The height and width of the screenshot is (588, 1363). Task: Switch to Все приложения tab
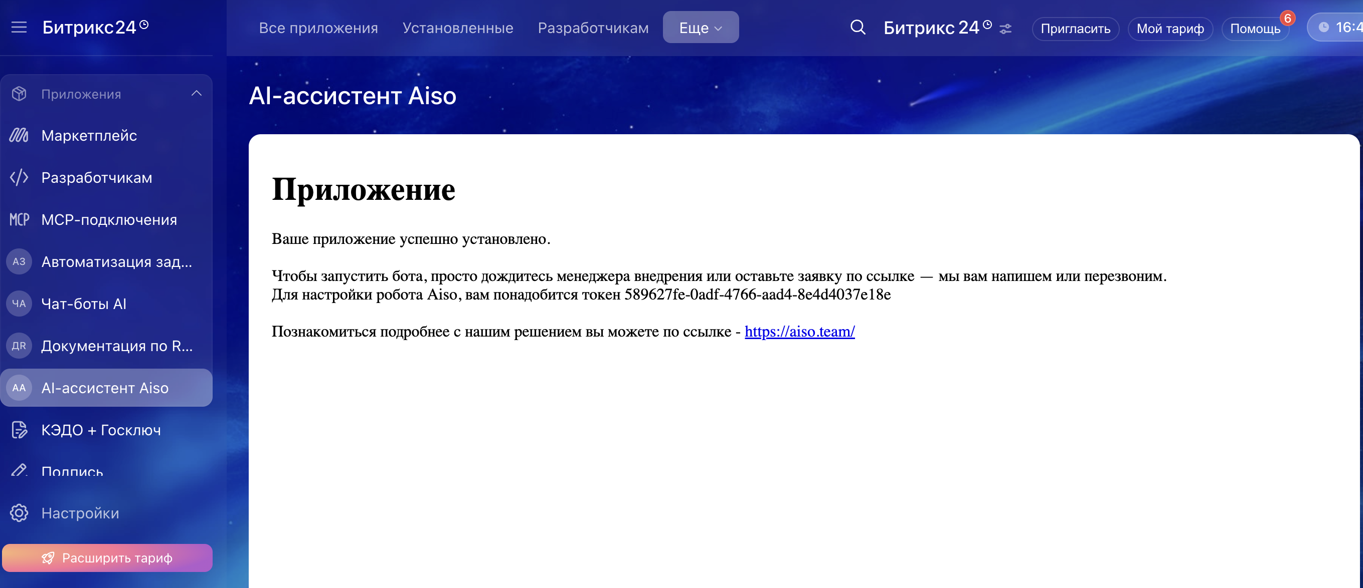tap(318, 28)
